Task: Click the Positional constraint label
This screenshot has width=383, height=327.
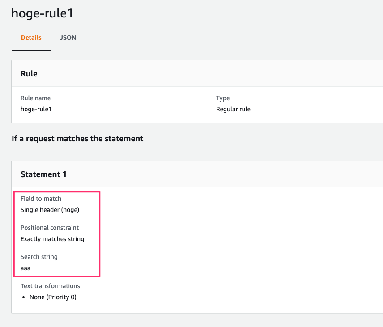Action: (x=50, y=228)
